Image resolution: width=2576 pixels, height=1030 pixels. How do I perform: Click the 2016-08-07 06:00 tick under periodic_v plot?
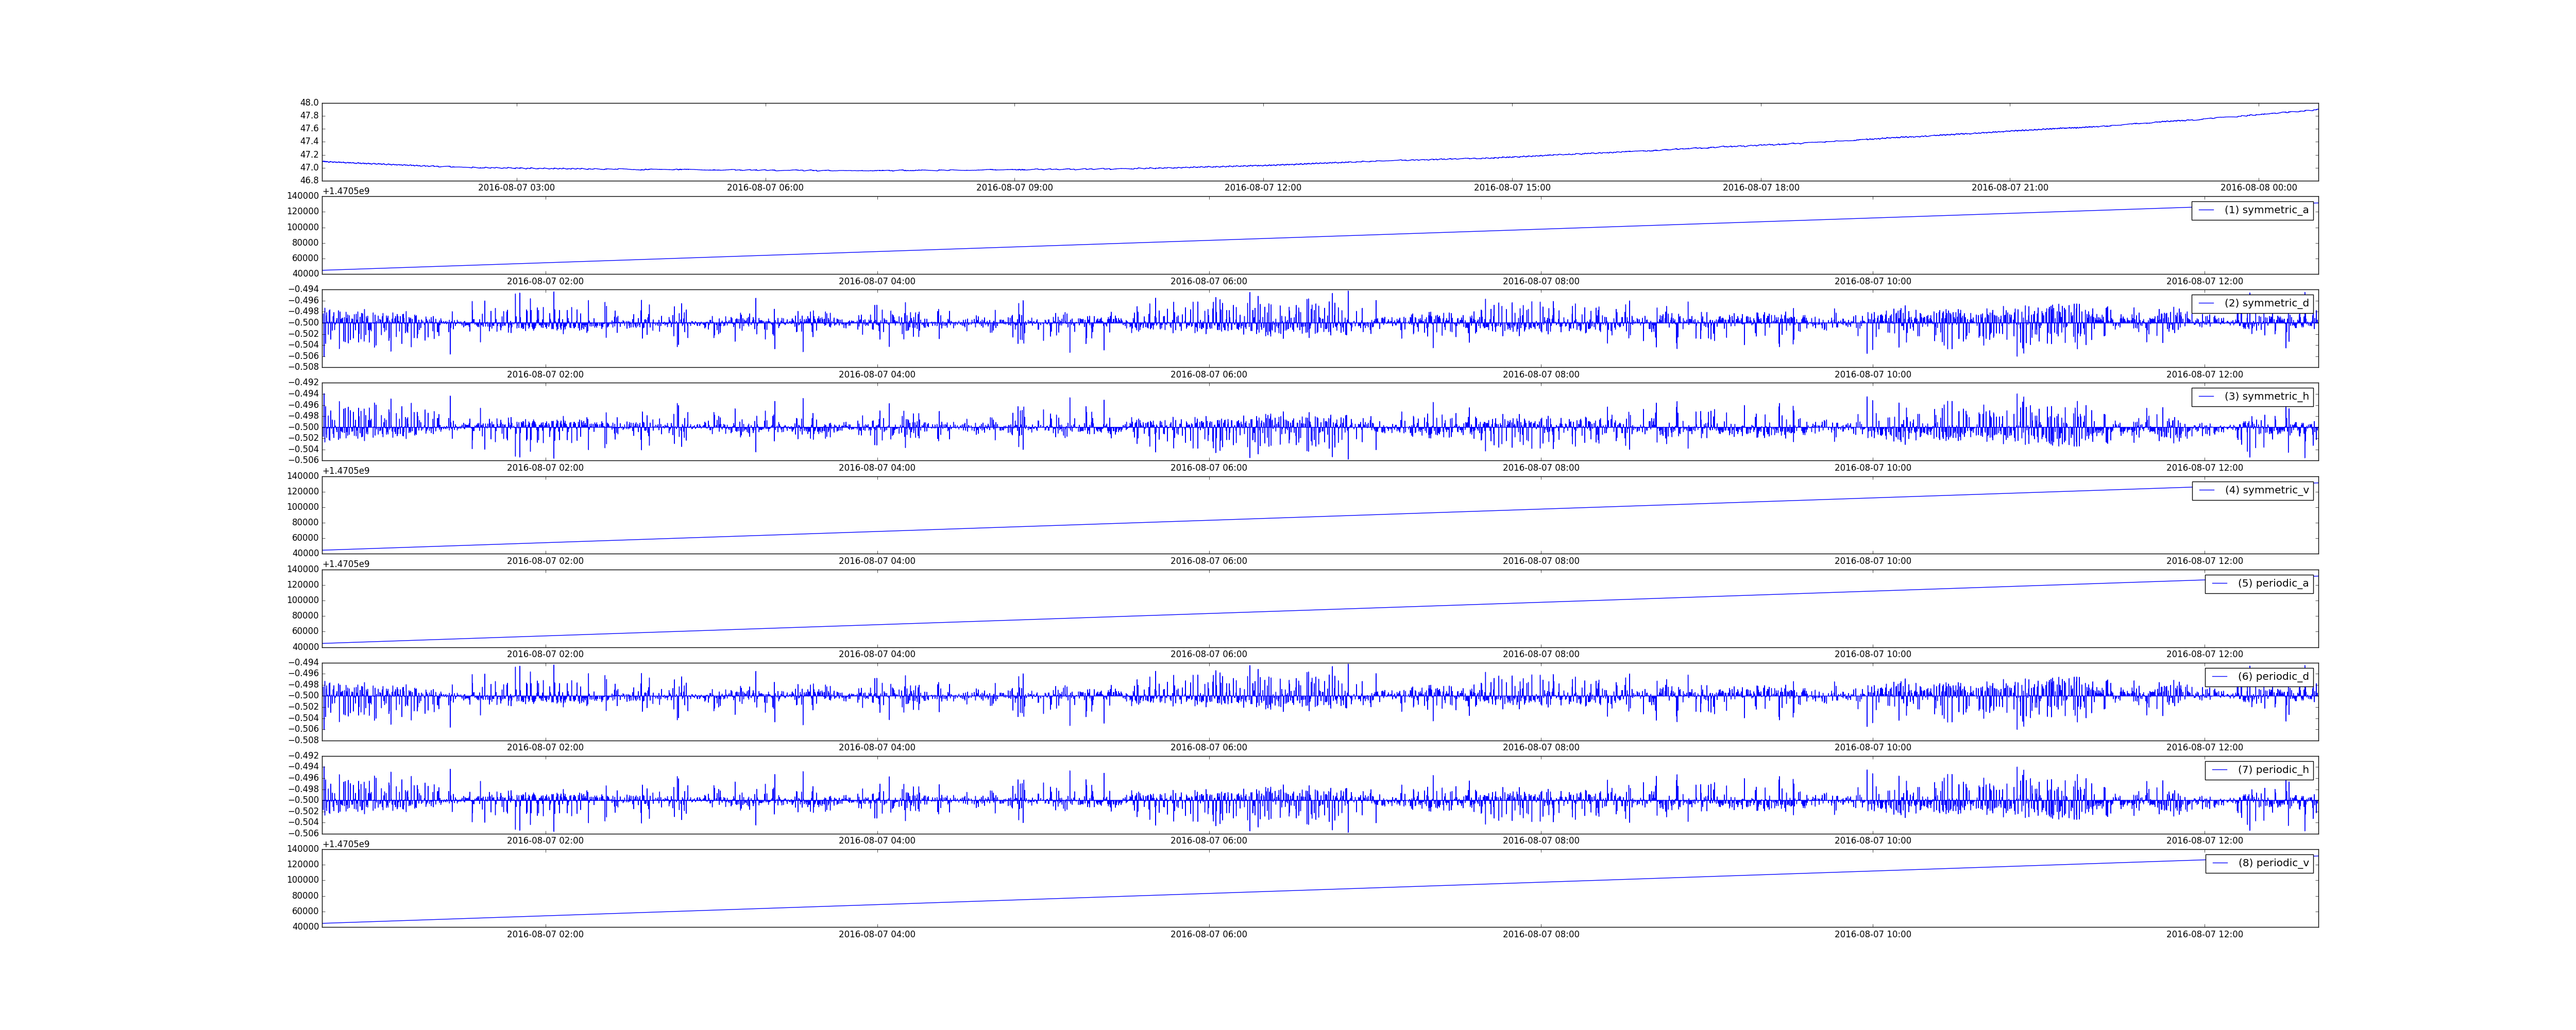(x=1209, y=935)
